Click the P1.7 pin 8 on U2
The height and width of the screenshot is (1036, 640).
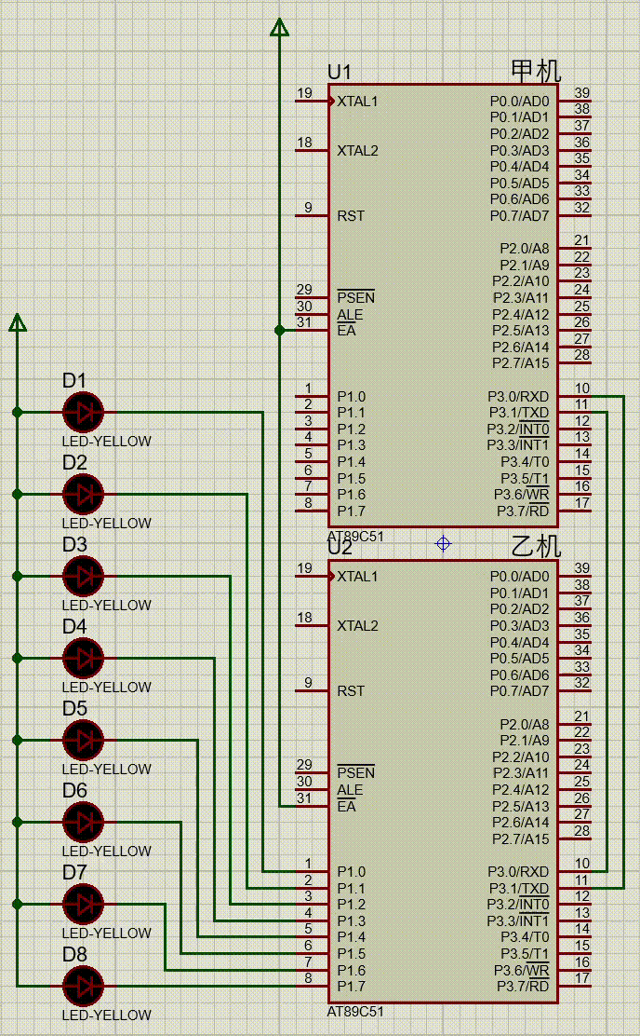(312, 986)
